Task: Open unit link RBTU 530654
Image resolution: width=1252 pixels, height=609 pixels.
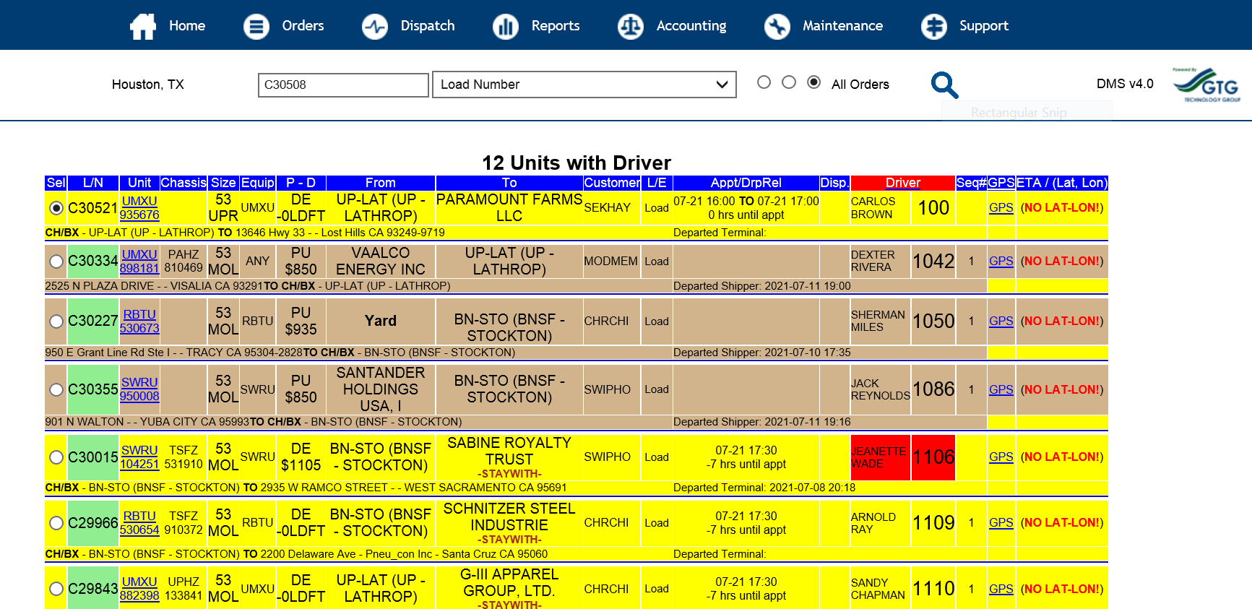Action: [x=139, y=523]
